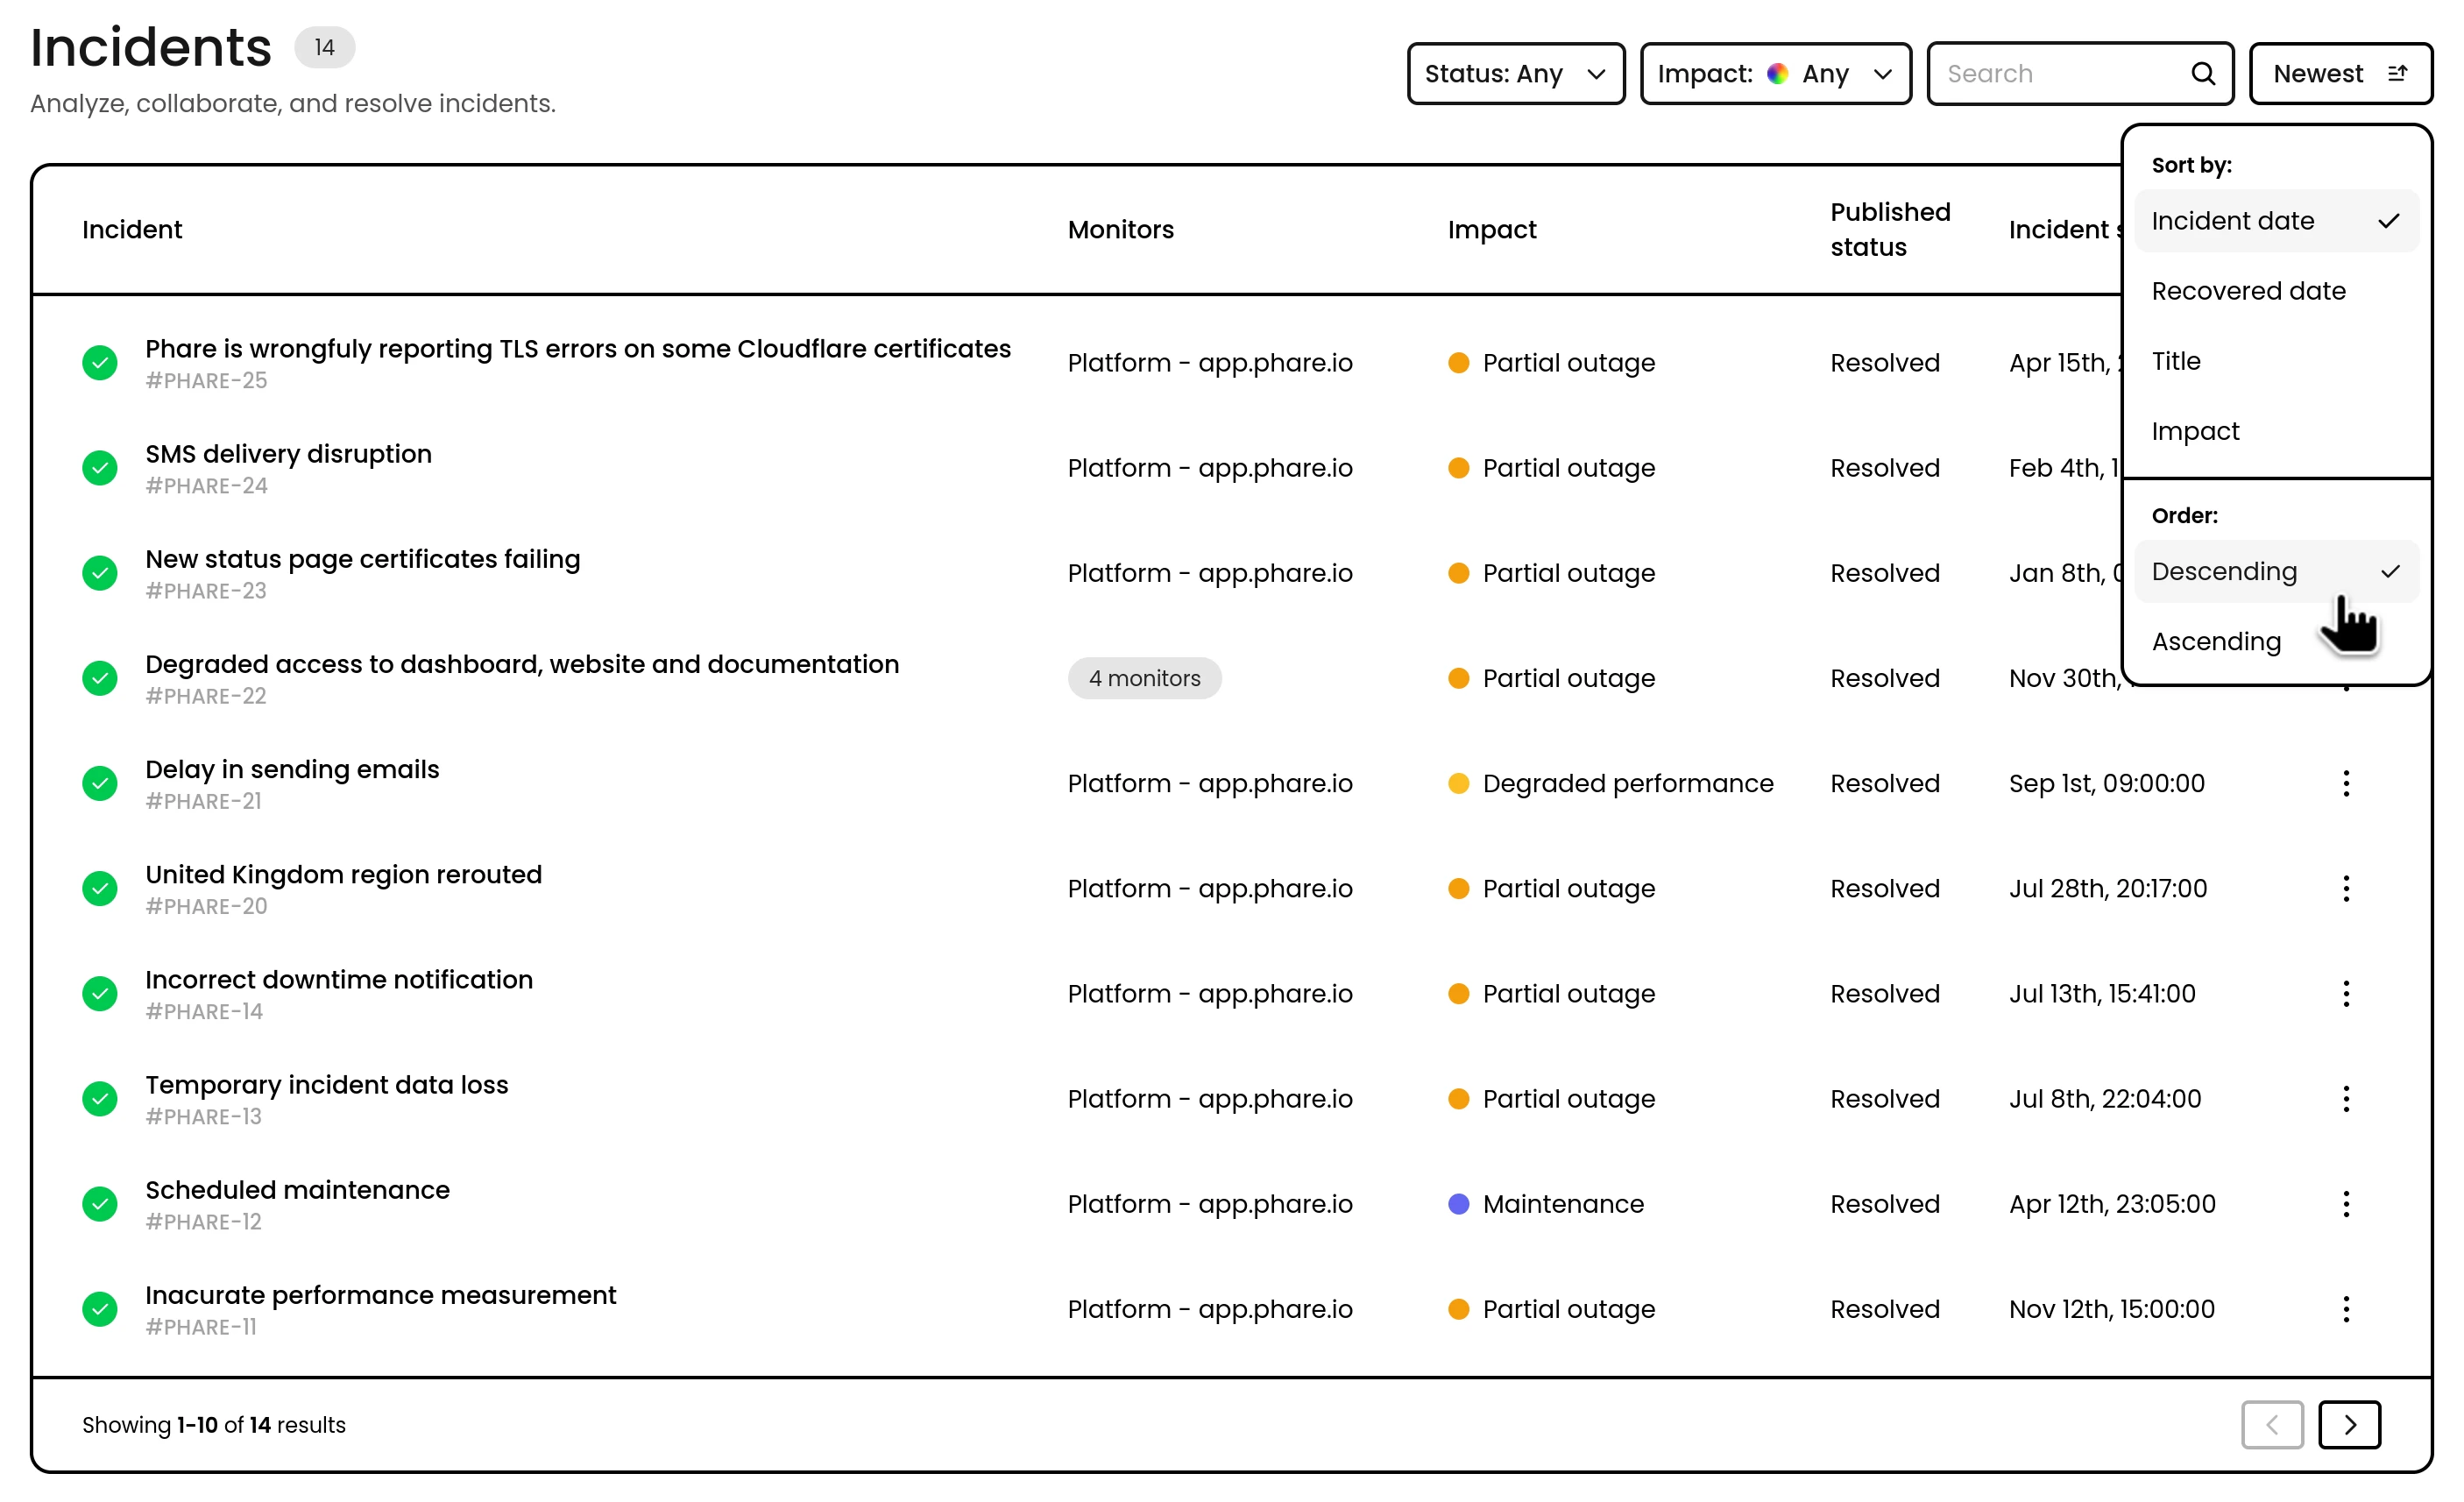Click the previous page arrow button
The width and height of the screenshot is (2464, 1502).
point(2272,1424)
